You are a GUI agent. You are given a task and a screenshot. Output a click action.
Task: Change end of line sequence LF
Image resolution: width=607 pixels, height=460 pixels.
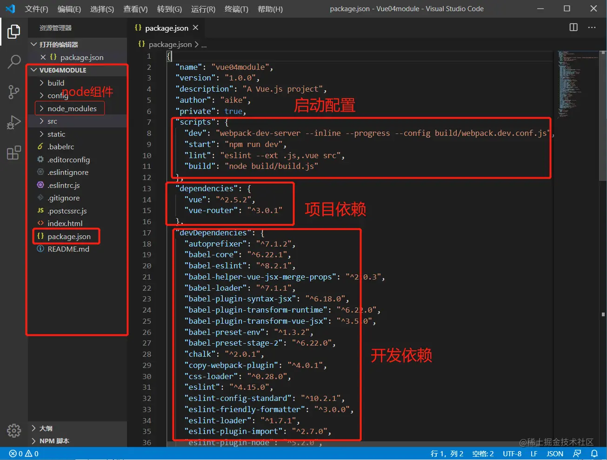(534, 453)
